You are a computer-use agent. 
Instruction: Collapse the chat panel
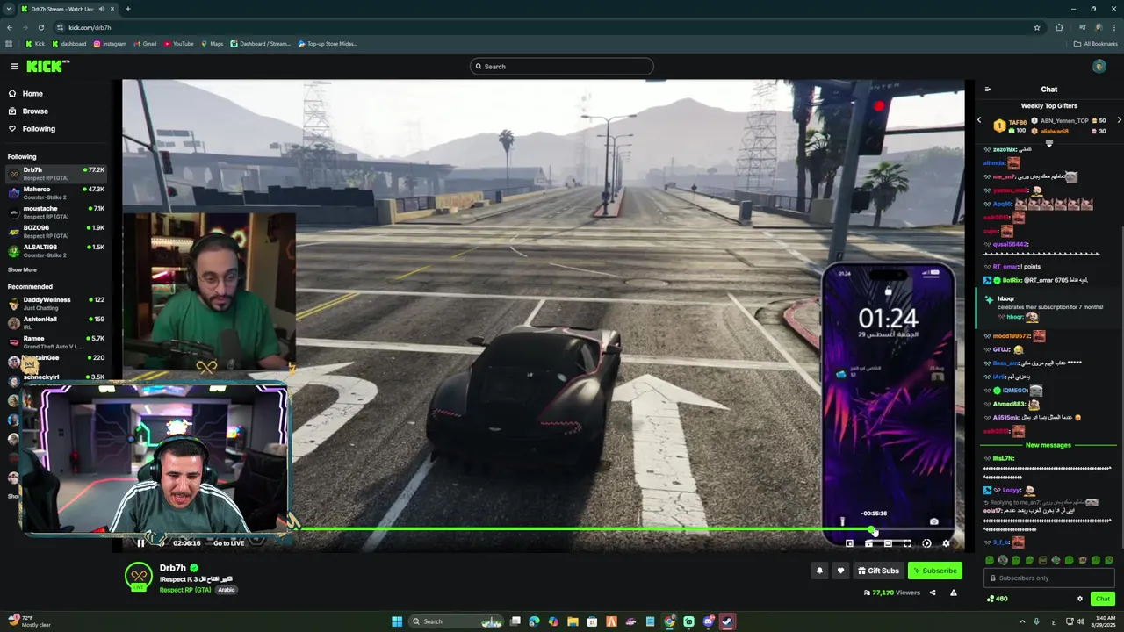(x=987, y=89)
